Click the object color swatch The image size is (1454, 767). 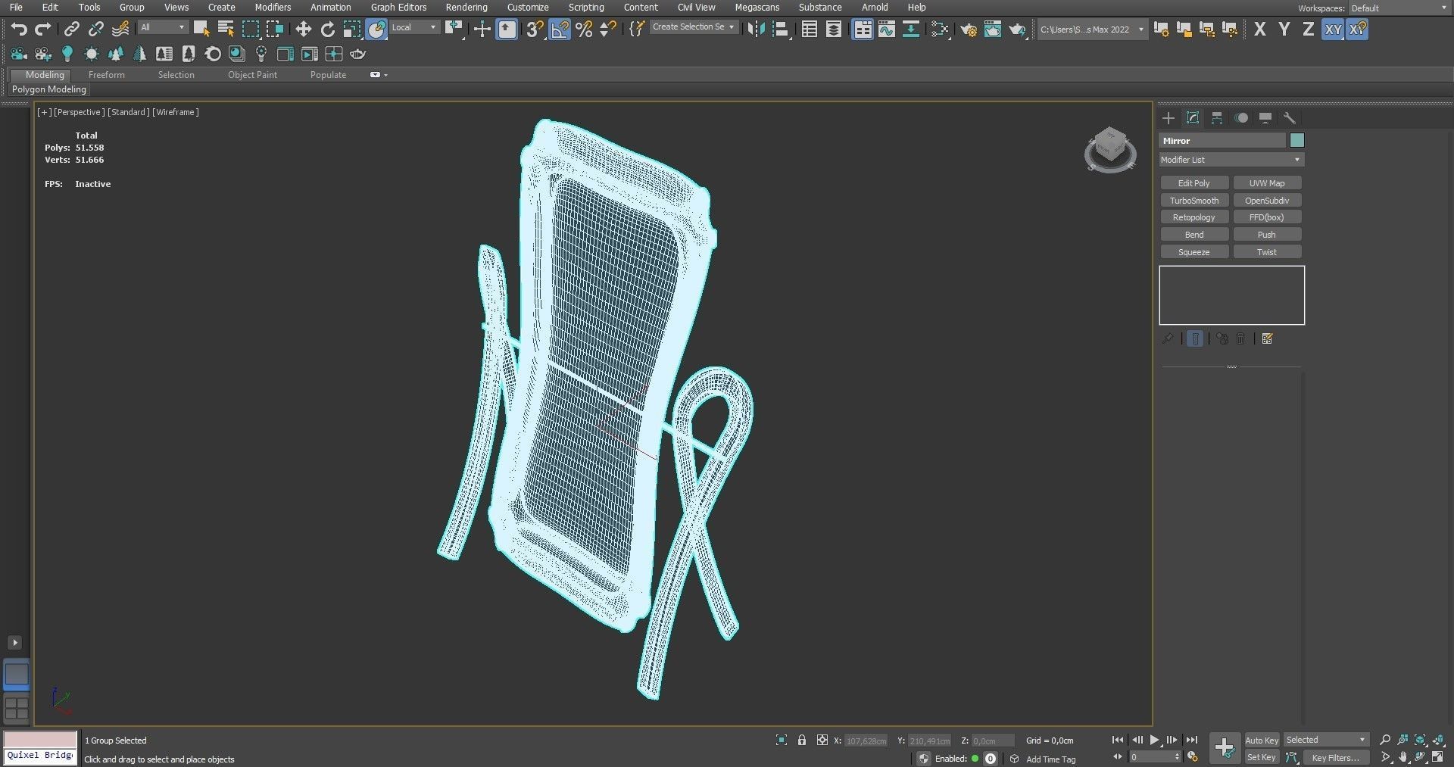click(1297, 141)
